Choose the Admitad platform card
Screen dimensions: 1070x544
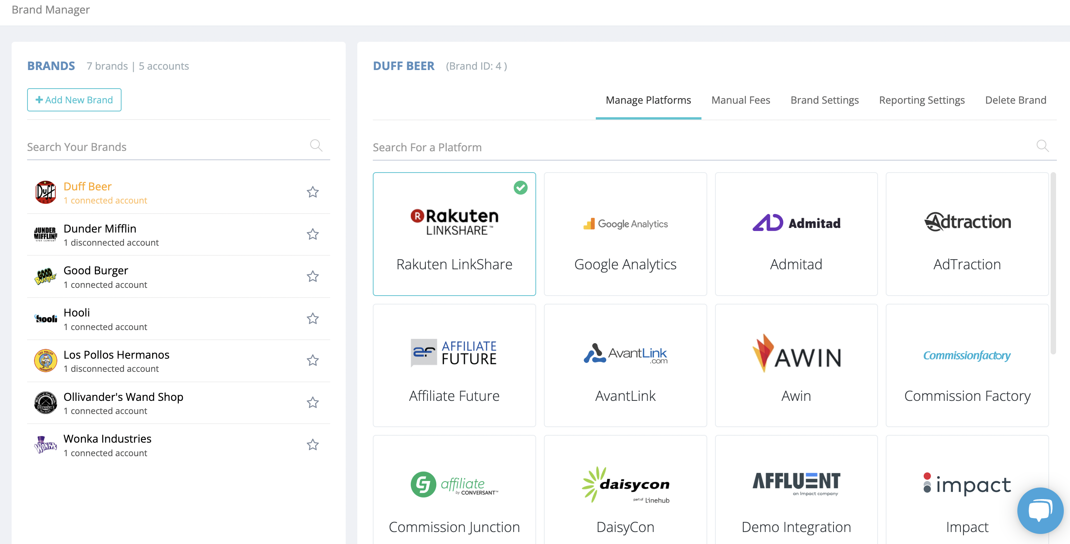pyautogui.click(x=796, y=234)
